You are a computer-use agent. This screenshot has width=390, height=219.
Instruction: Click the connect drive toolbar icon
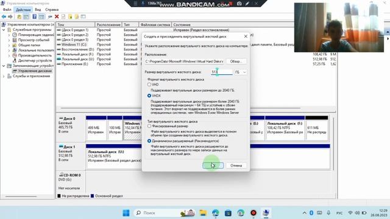pyautogui.click(x=50, y=16)
